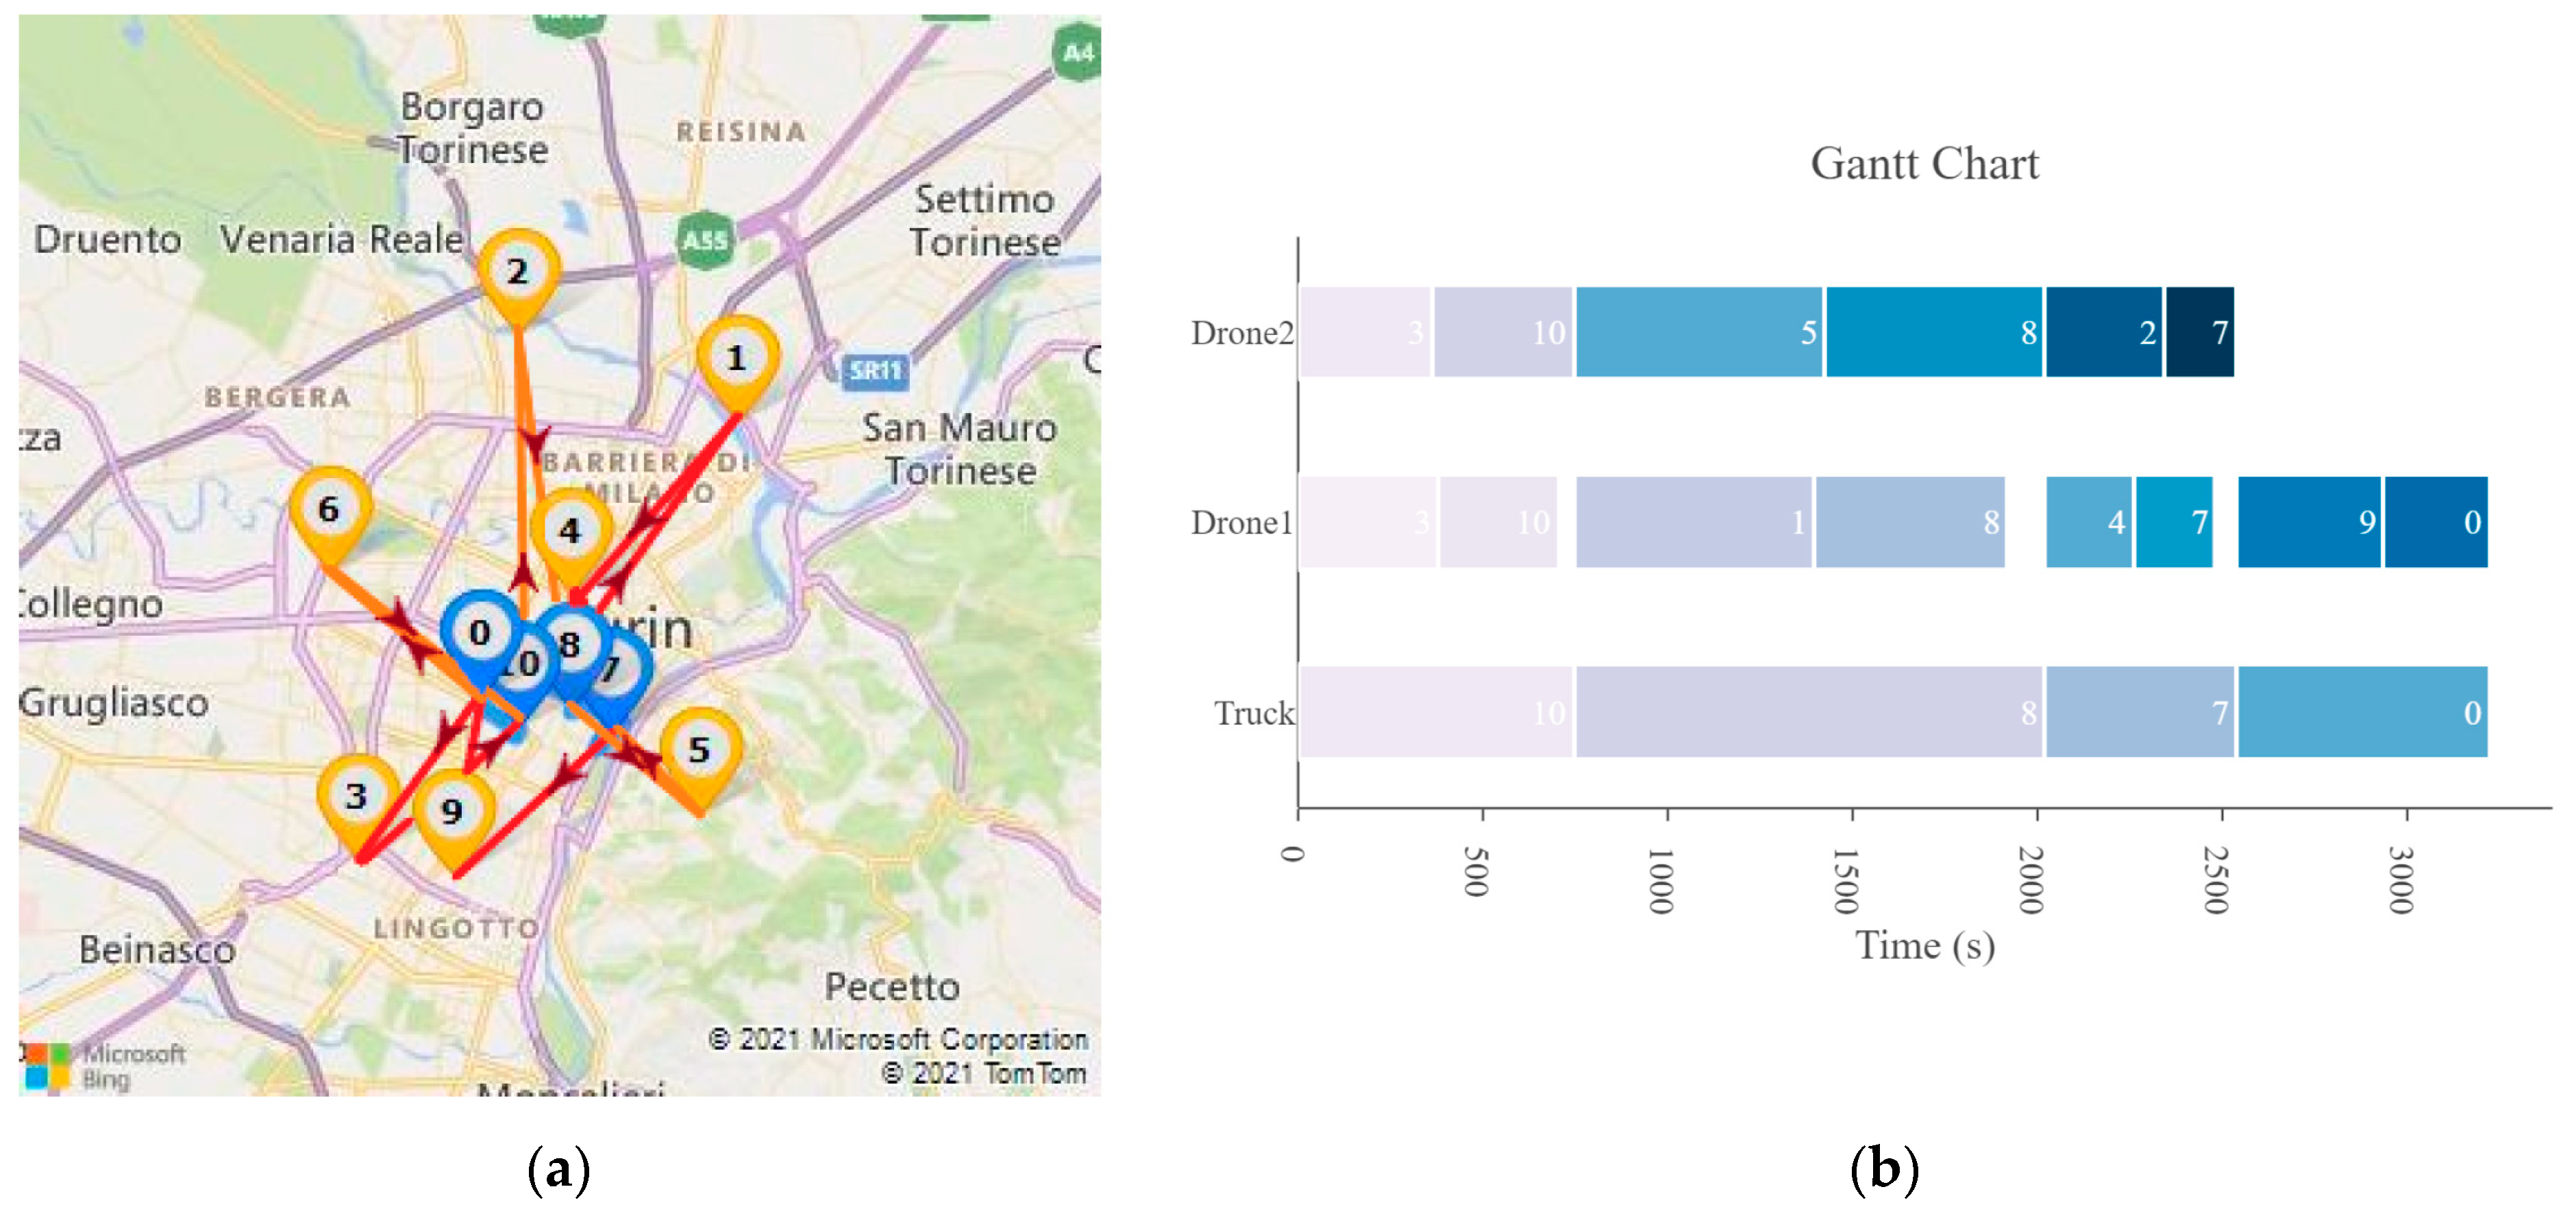This screenshot has width=2576, height=1211.
Task: Click the Settimo Torinese map label
Action: pos(985,220)
